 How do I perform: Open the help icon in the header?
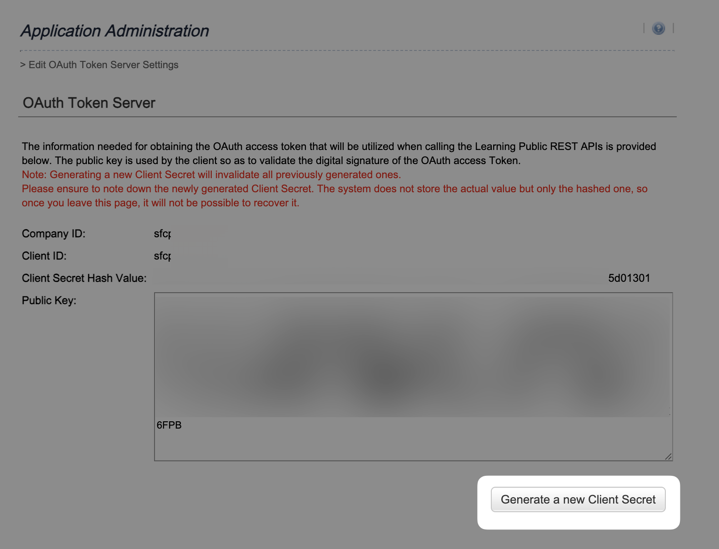(x=658, y=29)
